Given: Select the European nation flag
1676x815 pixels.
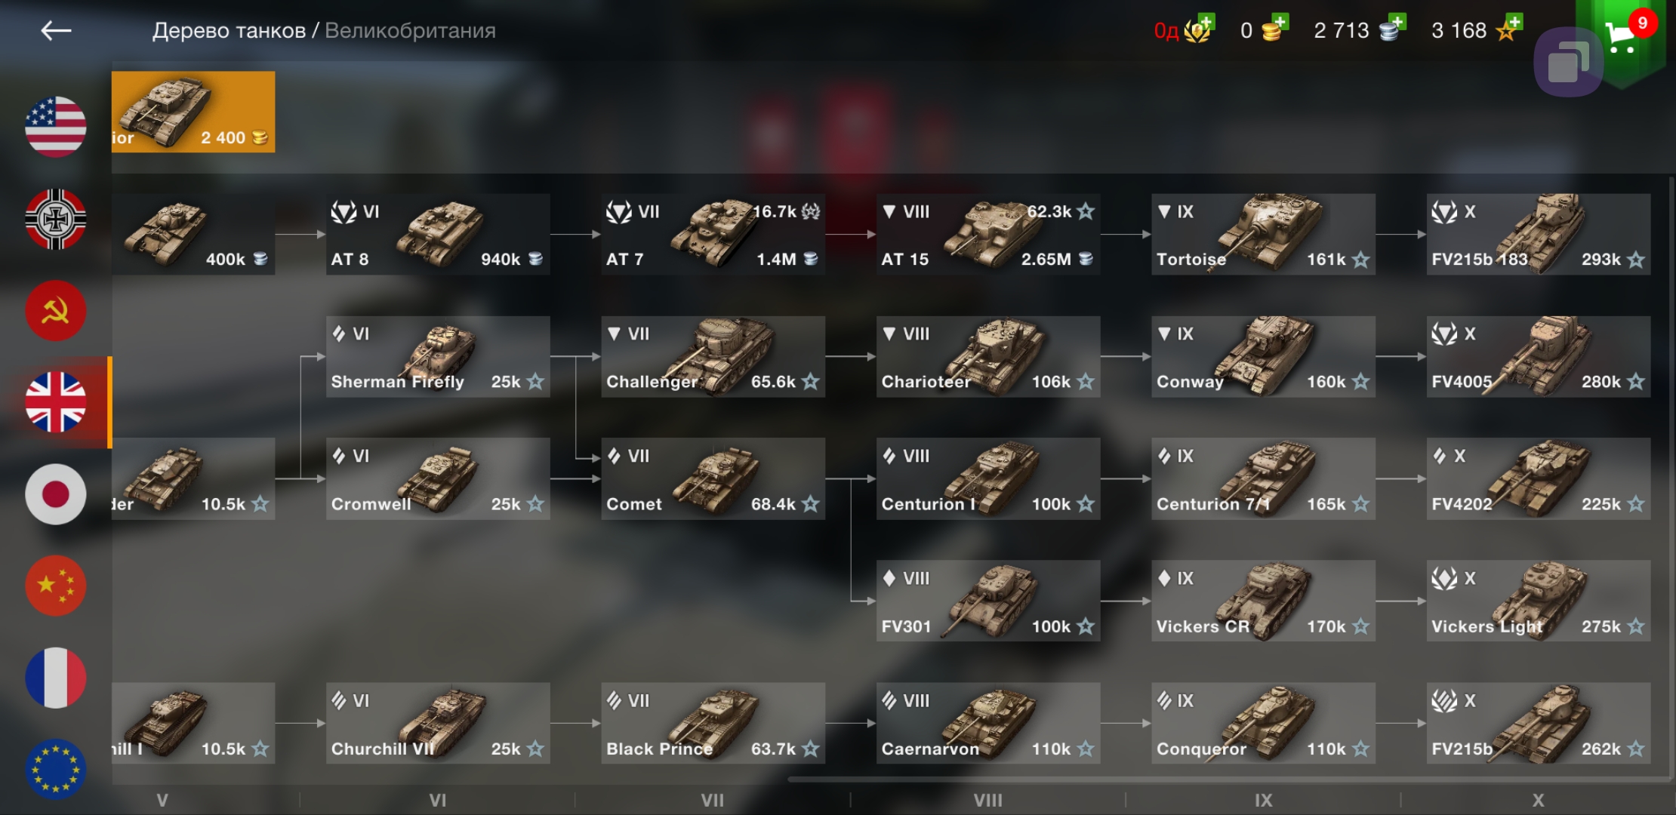Looking at the screenshot, I should point(56,770).
